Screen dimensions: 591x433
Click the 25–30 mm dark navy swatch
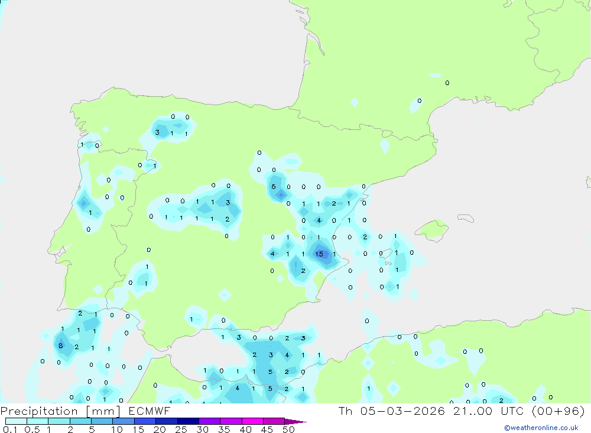tap(188, 421)
